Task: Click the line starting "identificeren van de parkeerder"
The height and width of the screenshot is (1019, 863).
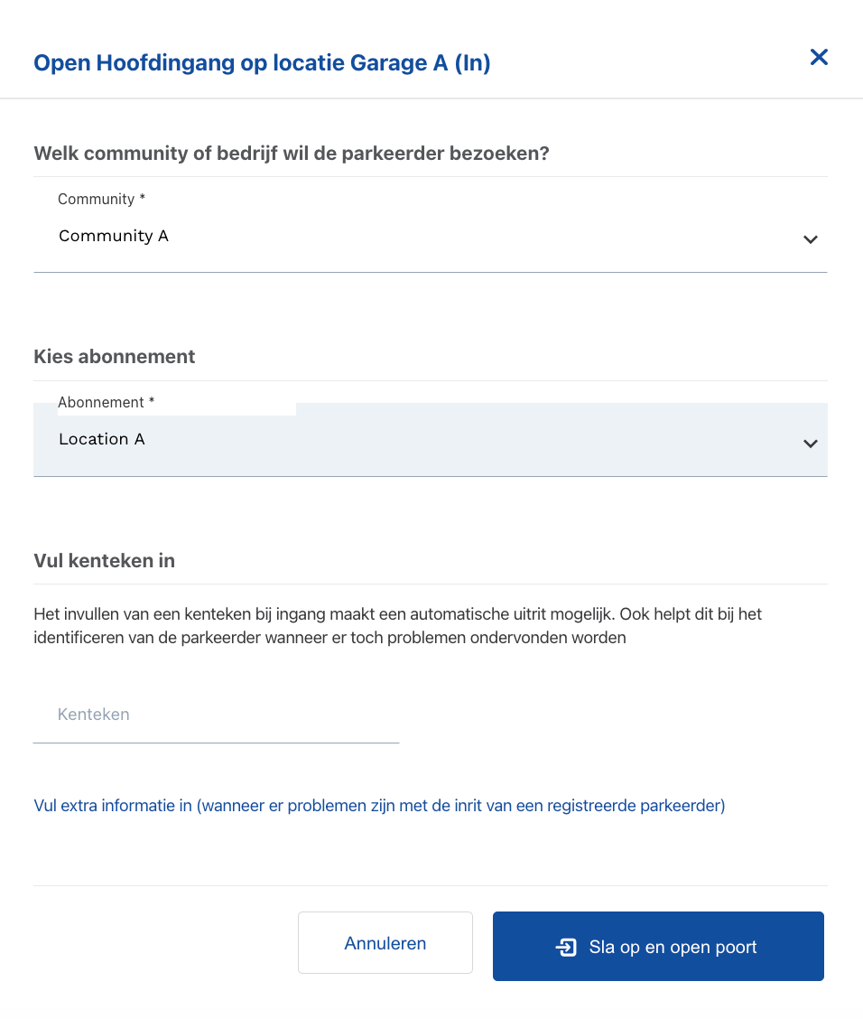Action: (329, 638)
